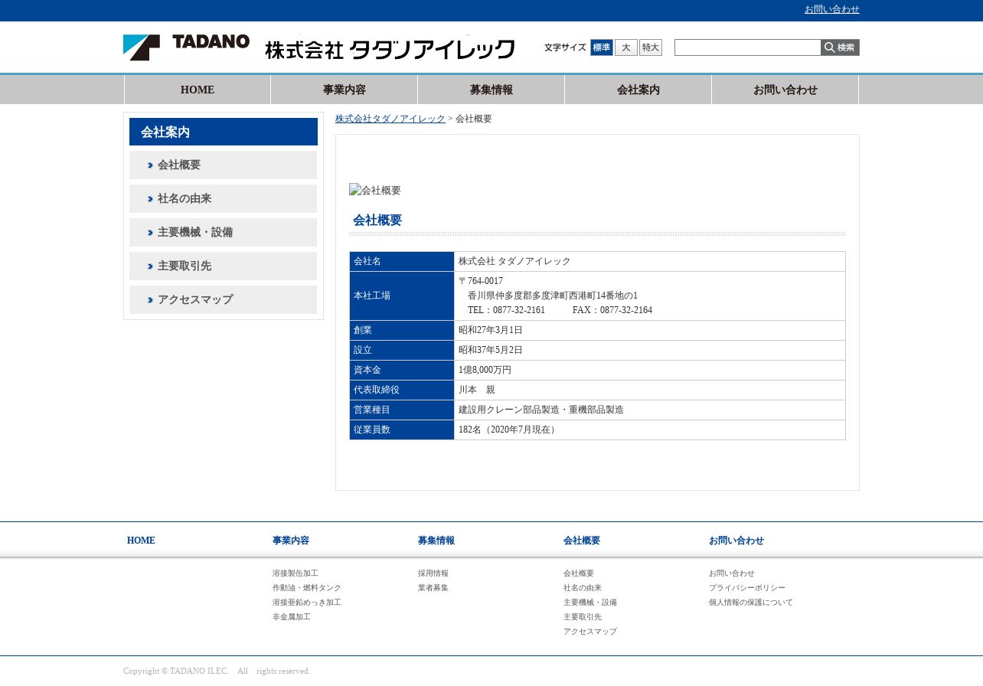
Task: Select アクセスマップ in the sidebar menu
Action: pyautogui.click(x=223, y=299)
